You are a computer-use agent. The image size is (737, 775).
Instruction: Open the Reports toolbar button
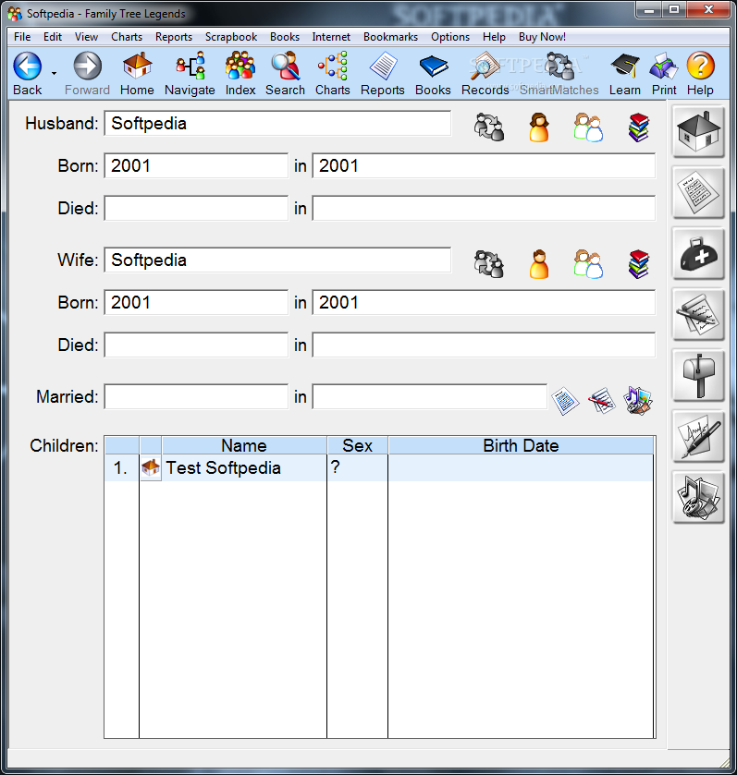pyautogui.click(x=383, y=73)
